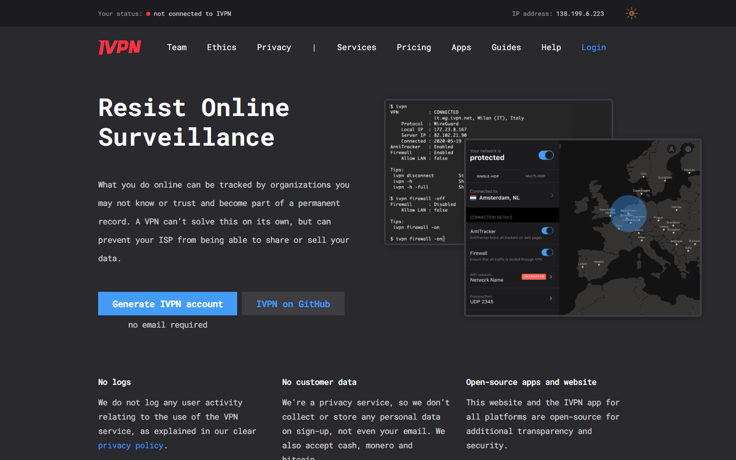Expand the Protocol/Port UDP 2345 chevron
The height and width of the screenshot is (460, 736).
(x=551, y=298)
